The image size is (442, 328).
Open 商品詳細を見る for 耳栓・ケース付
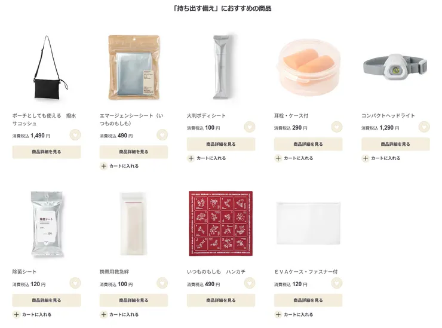[308, 144]
